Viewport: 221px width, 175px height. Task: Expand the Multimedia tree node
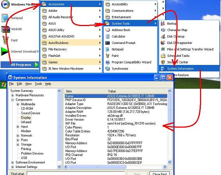click(x=18, y=104)
